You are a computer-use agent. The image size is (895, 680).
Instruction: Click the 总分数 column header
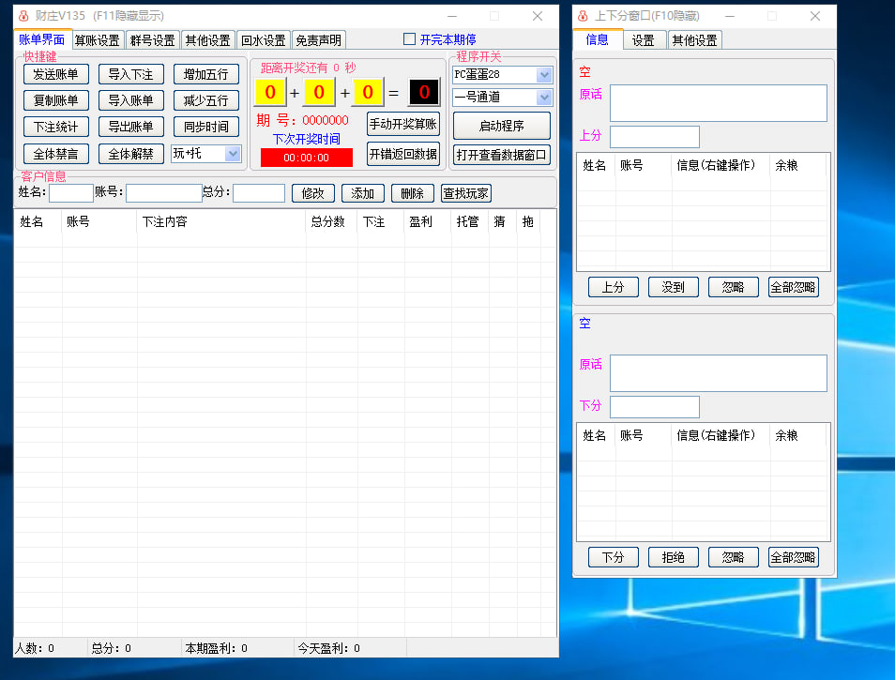pyautogui.click(x=327, y=222)
